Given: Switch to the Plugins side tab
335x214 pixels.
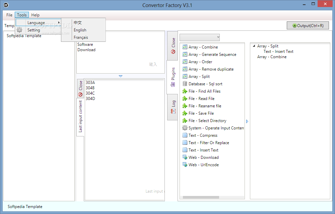Looking at the screenshot, I should 172,77.
